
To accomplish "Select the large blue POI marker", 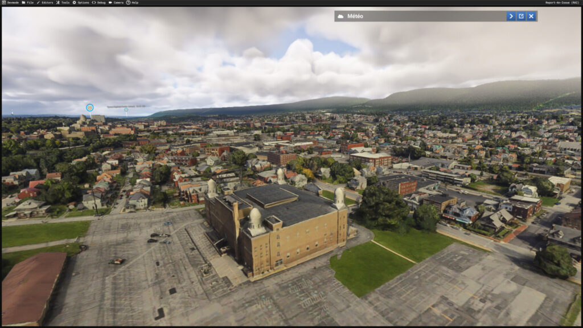I will tap(89, 108).
